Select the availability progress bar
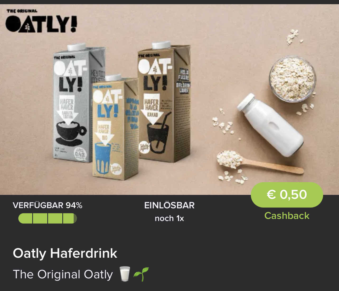The width and height of the screenshot is (339, 291). [48, 218]
